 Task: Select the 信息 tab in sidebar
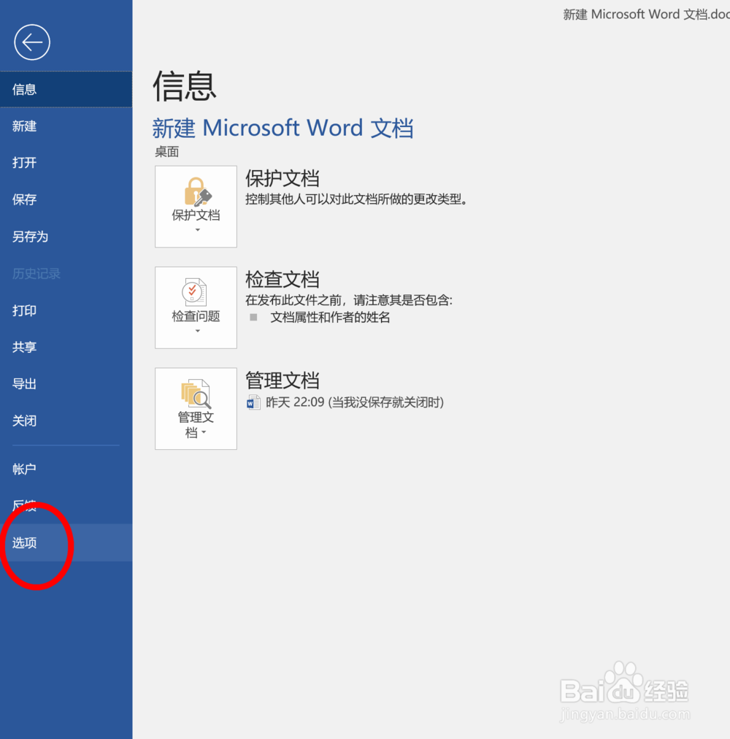pyautogui.click(x=66, y=89)
